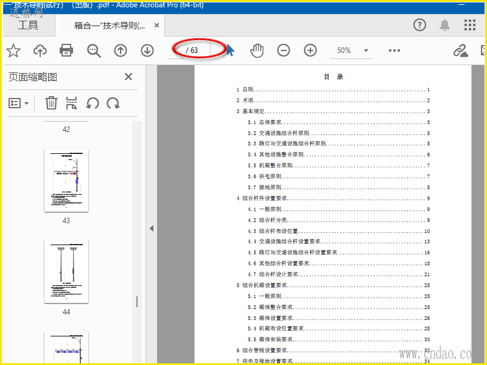Click contents entry 5.3 箱体设置要求
Viewport: 487px width, 365px height.
[338, 318]
